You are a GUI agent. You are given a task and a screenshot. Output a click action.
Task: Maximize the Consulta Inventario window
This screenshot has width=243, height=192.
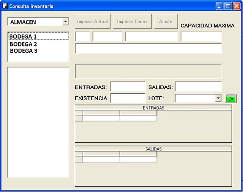point(228,6)
